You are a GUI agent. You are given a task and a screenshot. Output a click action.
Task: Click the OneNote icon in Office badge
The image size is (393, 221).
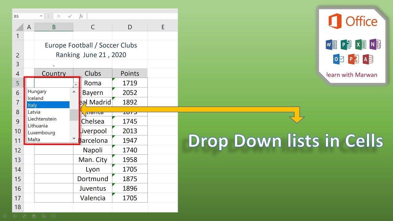[375, 45]
